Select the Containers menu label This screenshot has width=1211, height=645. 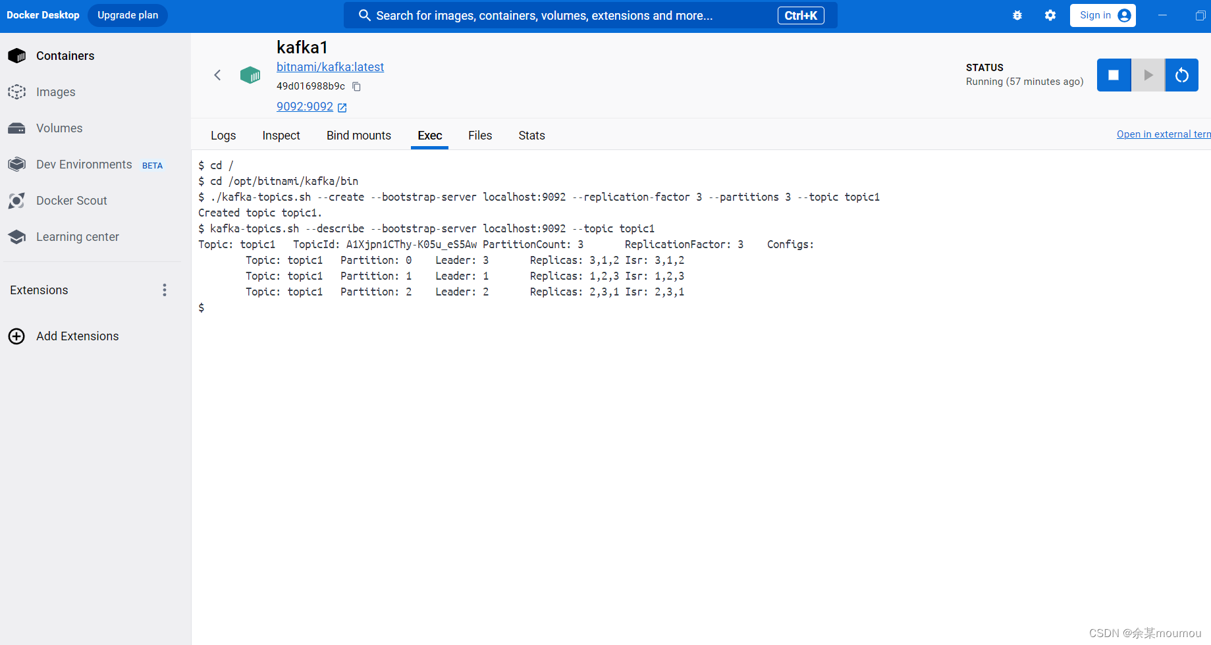65,56
